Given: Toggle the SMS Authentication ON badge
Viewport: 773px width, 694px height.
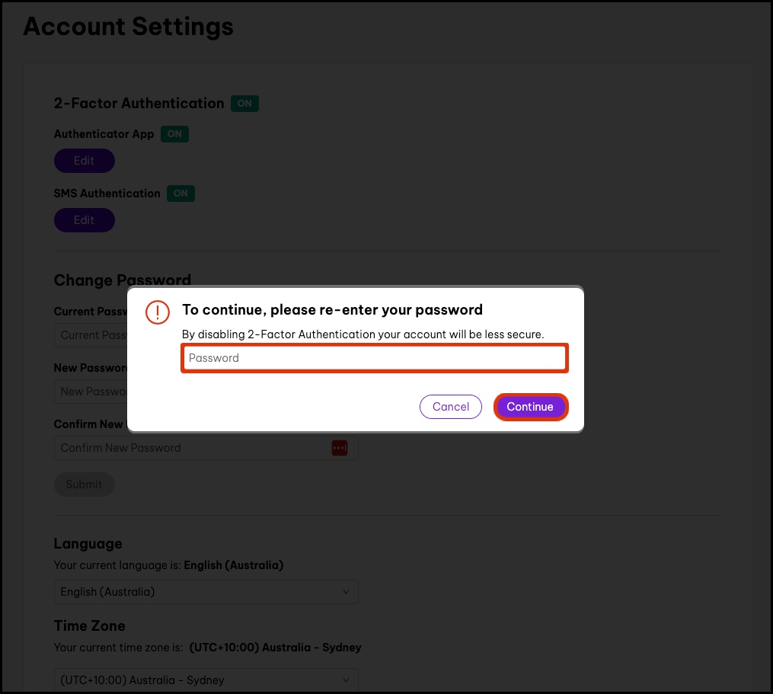Looking at the screenshot, I should [x=180, y=193].
